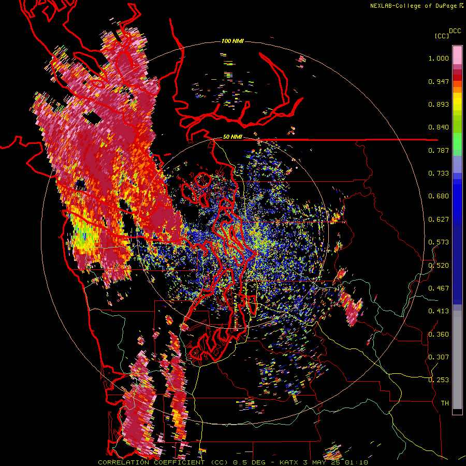Click the gray lower segment of color bar
466x466 pixels.
(x=457, y=360)
